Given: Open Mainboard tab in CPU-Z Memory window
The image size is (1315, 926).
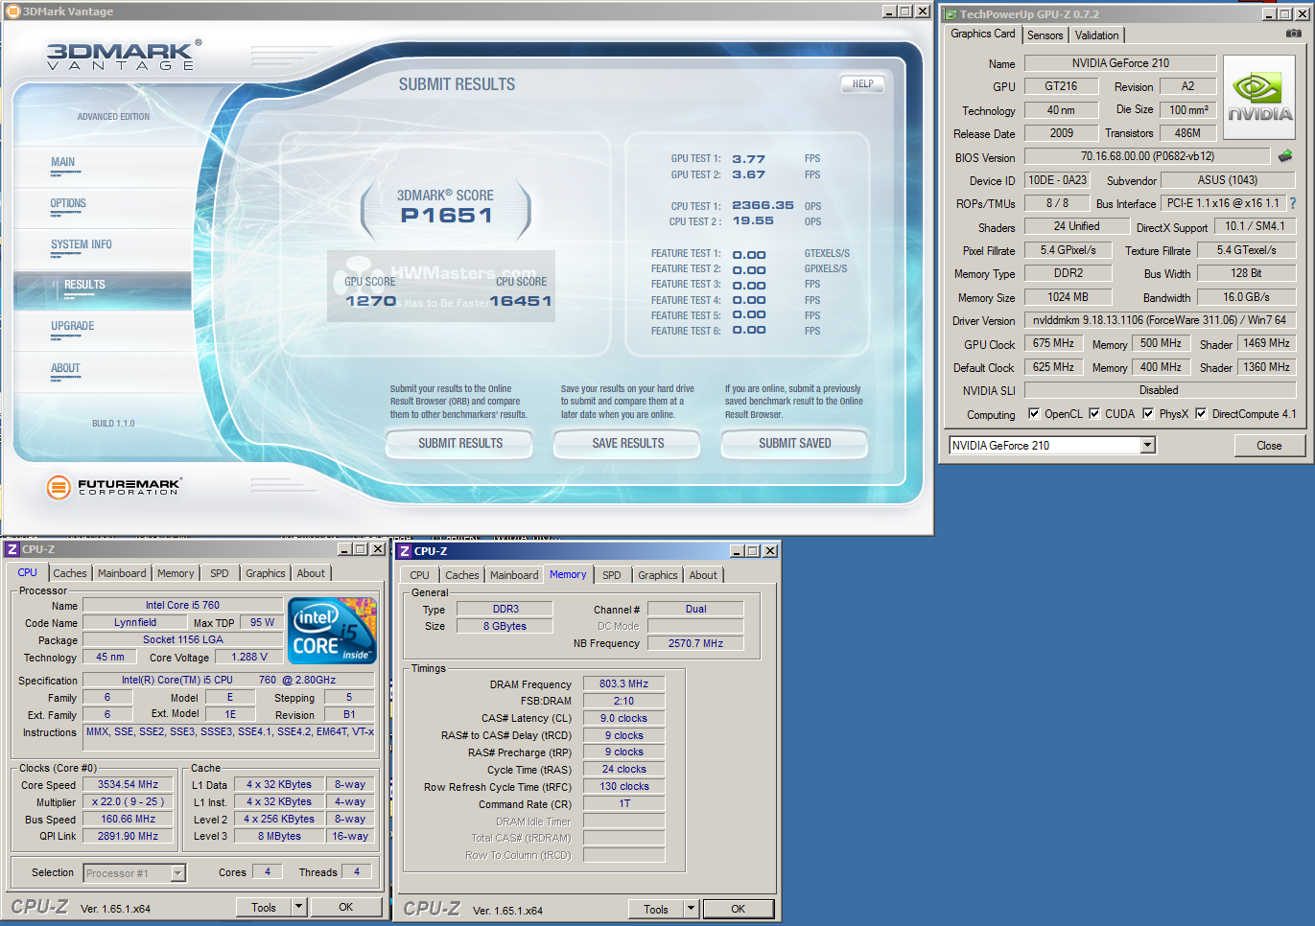Looking at the screenshot, I should tap(514, 575).
